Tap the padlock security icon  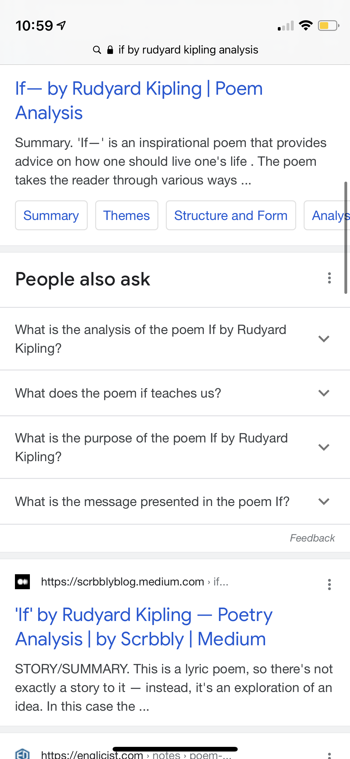click(x=110, y=50)
